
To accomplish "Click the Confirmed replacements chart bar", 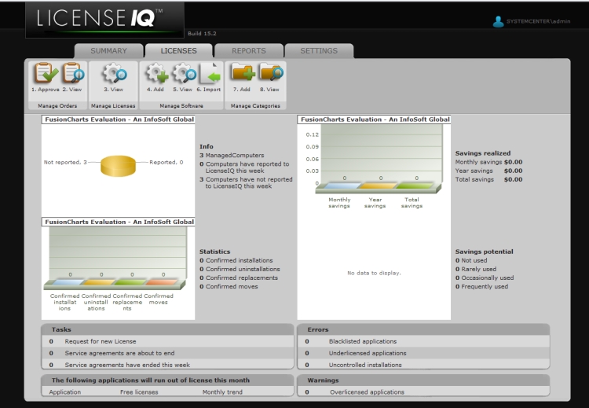I will pyautogui.click(x=130, y=282).
